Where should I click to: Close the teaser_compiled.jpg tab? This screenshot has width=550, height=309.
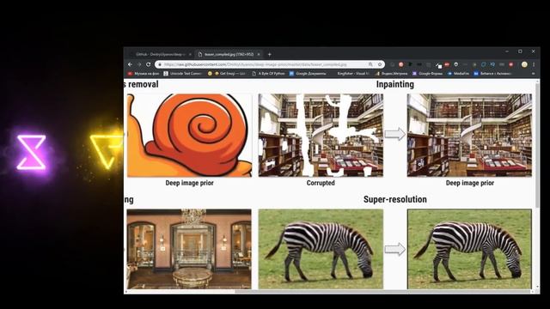(259, 54)
